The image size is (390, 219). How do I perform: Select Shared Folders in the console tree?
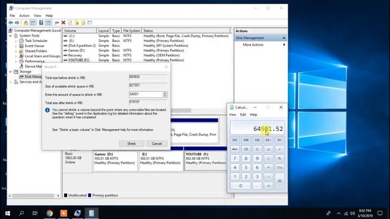36,51
